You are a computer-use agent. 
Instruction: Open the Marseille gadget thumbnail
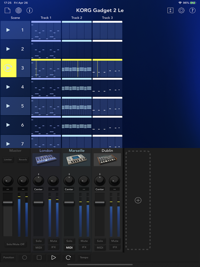pyautogui.click(x=77, y=160)
